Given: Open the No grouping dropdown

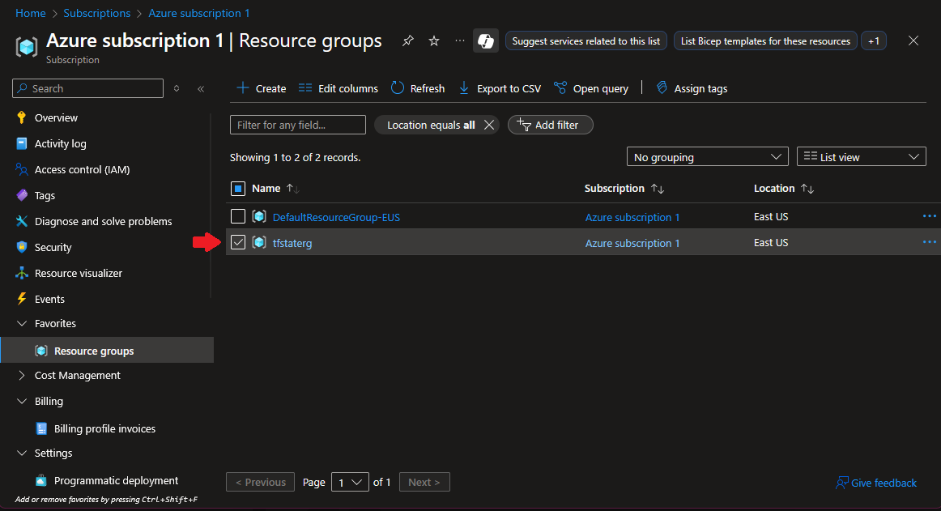Looking at the screenshot, I should (x=708, y=157).
